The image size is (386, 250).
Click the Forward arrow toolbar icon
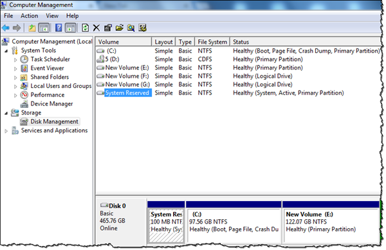17,28
